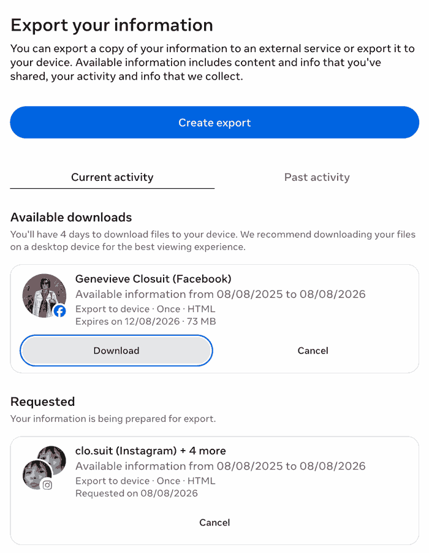The image size is (429, 553).
Task: Click the clo.suit (Instagram) + 4 more title
Action: (151, 451)
